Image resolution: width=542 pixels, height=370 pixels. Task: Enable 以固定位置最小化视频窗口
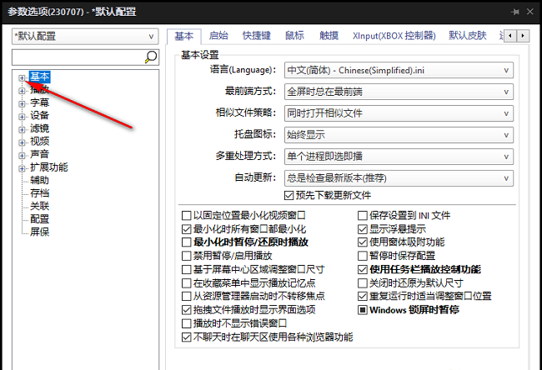click(186, 216)
